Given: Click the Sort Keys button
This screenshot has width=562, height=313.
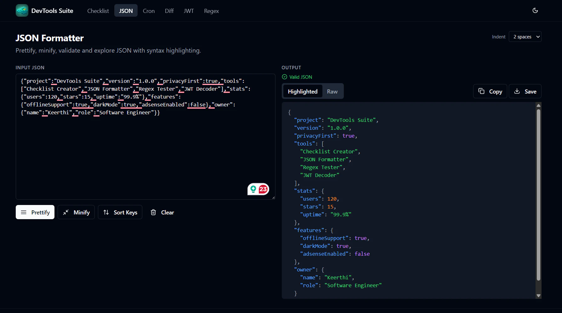Looking at the screenshot, I should [x=120, y=212].
